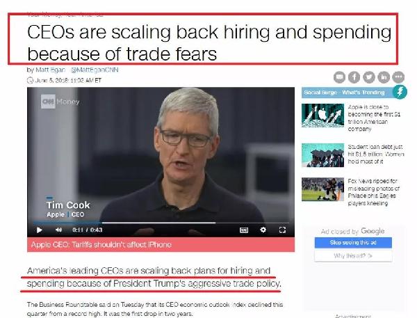Viewport: 417px width, 318px height.
Task: Expand Why this ad? option
Action: pyautogui.click(x=353, y=256)
